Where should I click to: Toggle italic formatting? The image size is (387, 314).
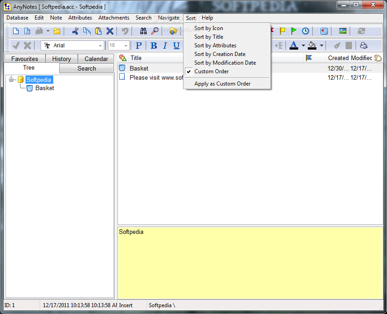(x=165, y=46)
